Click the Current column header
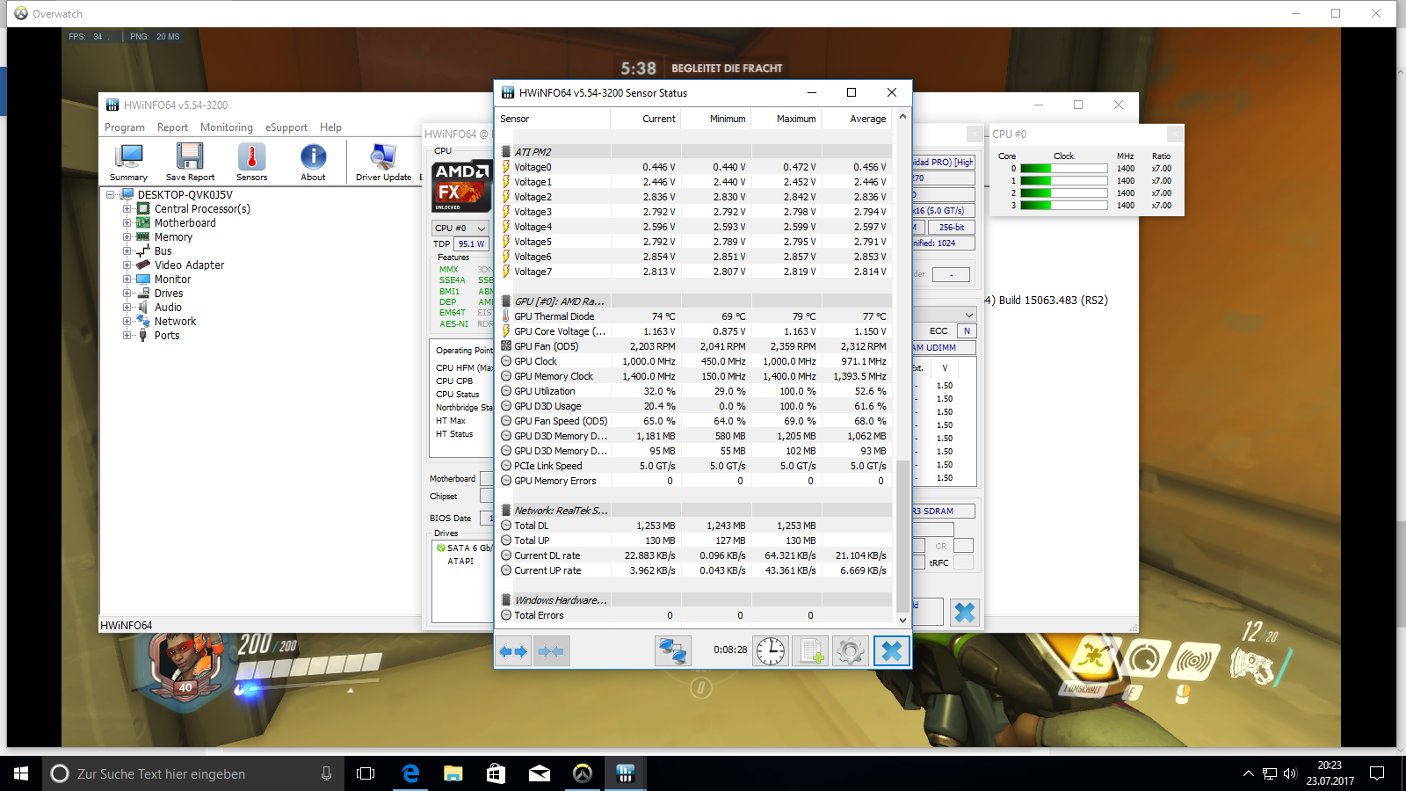The width and height of the screenshot is (1406, 791). point(646,119)
